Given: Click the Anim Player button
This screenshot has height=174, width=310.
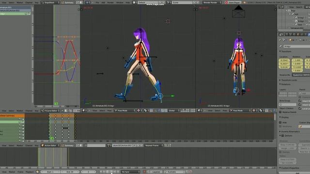Looking at the screenshot, I should pos(233,2).
